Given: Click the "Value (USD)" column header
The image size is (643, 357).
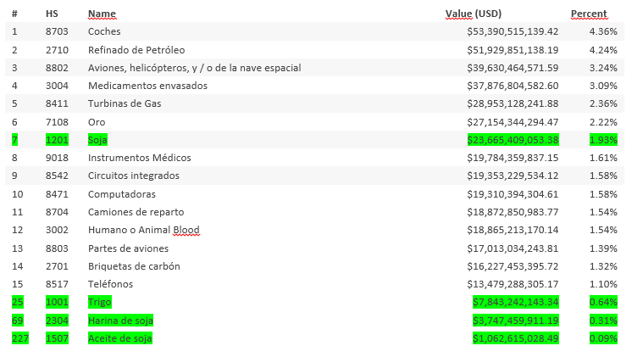Looking at the screenshot, I should click(478, 14).
